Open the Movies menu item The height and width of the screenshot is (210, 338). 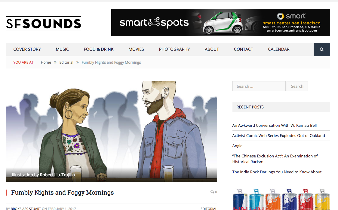[136, 49]
